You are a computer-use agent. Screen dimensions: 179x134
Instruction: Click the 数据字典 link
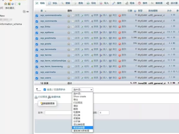tap(56, 97)
